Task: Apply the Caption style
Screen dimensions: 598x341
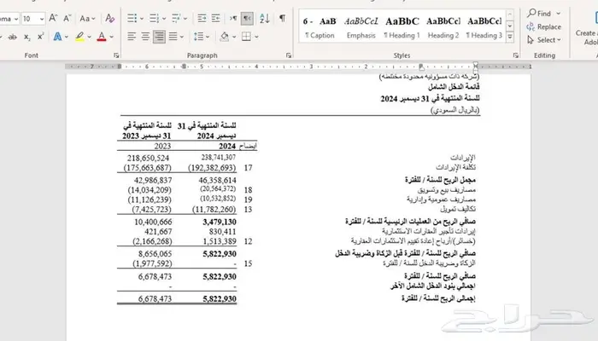Action: pos(320,27)
